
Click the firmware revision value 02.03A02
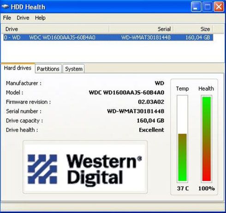click(151, 102)
